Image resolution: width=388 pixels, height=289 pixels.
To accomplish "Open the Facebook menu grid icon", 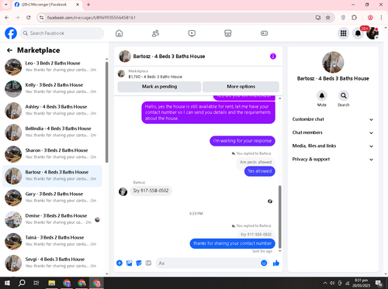I will pos(343,33).
